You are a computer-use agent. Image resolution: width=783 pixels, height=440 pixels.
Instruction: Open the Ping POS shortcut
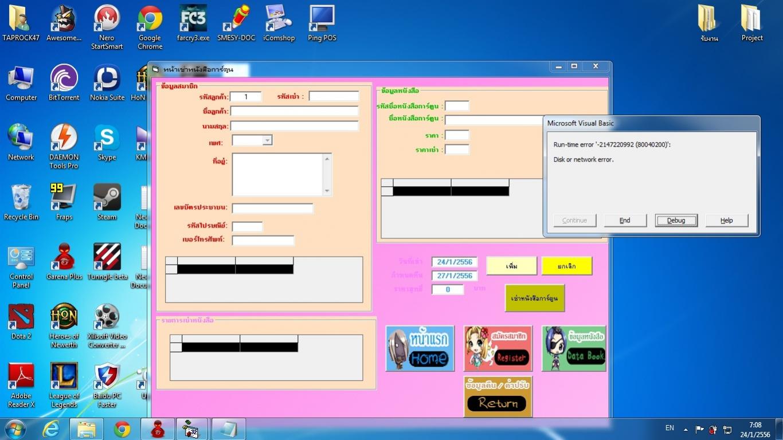coord(322,23)
